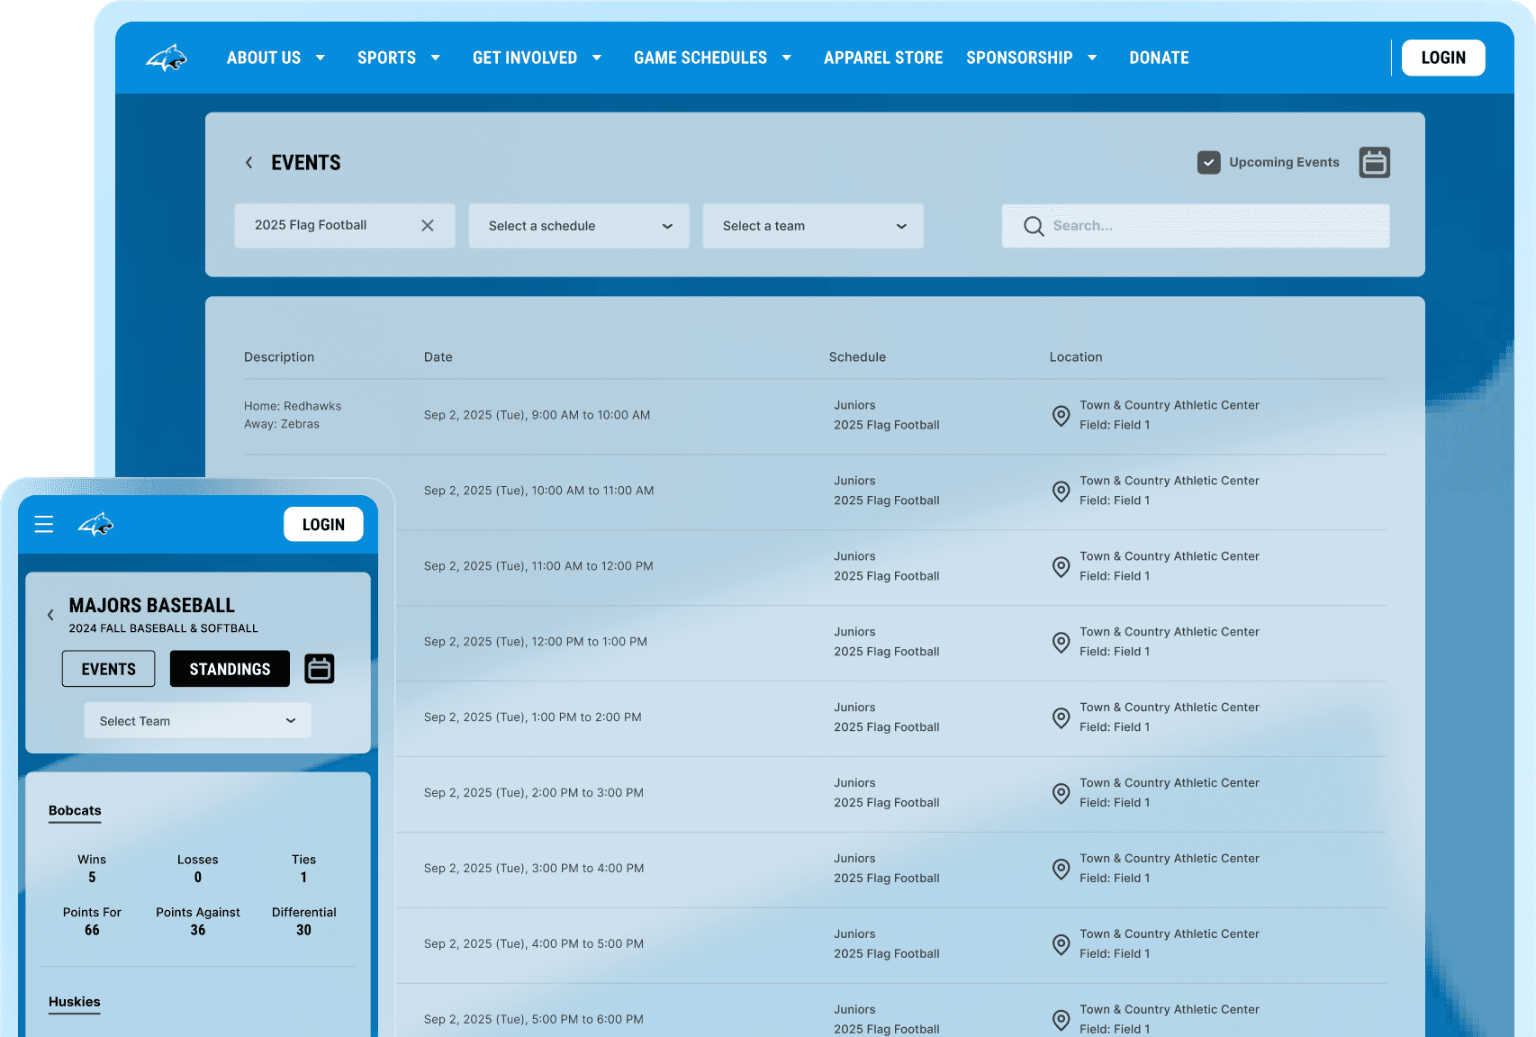Open the Apparel Store page
This screenshot has width=1536, height=1037.
click(x=883, y=58)
